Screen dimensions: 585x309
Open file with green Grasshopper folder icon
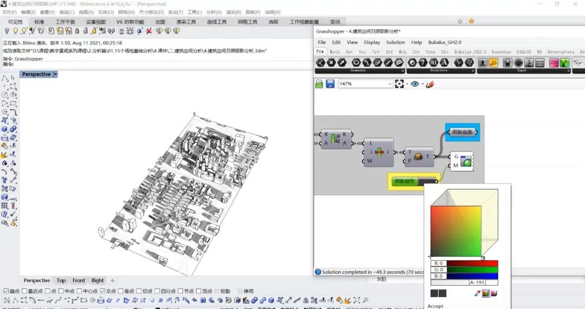click(319, 84)
